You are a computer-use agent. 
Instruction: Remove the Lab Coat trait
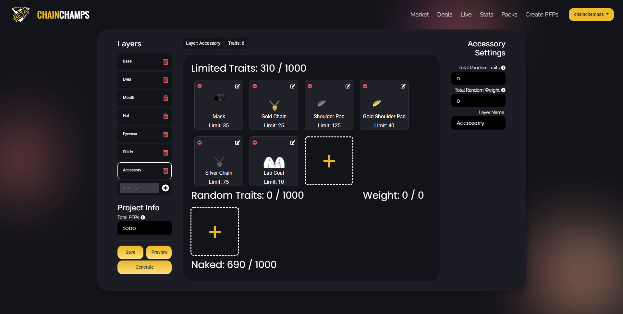pyautogui.click(x=255, y=143)
